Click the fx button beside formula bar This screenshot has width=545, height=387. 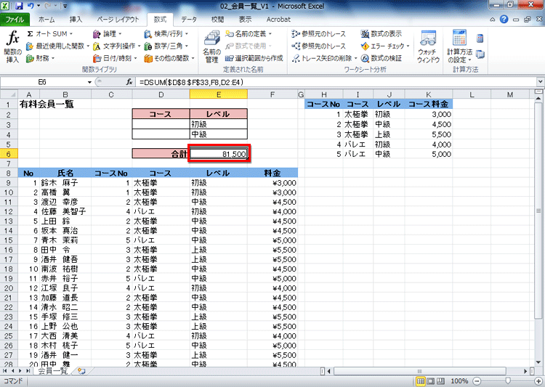pos(129,82)
